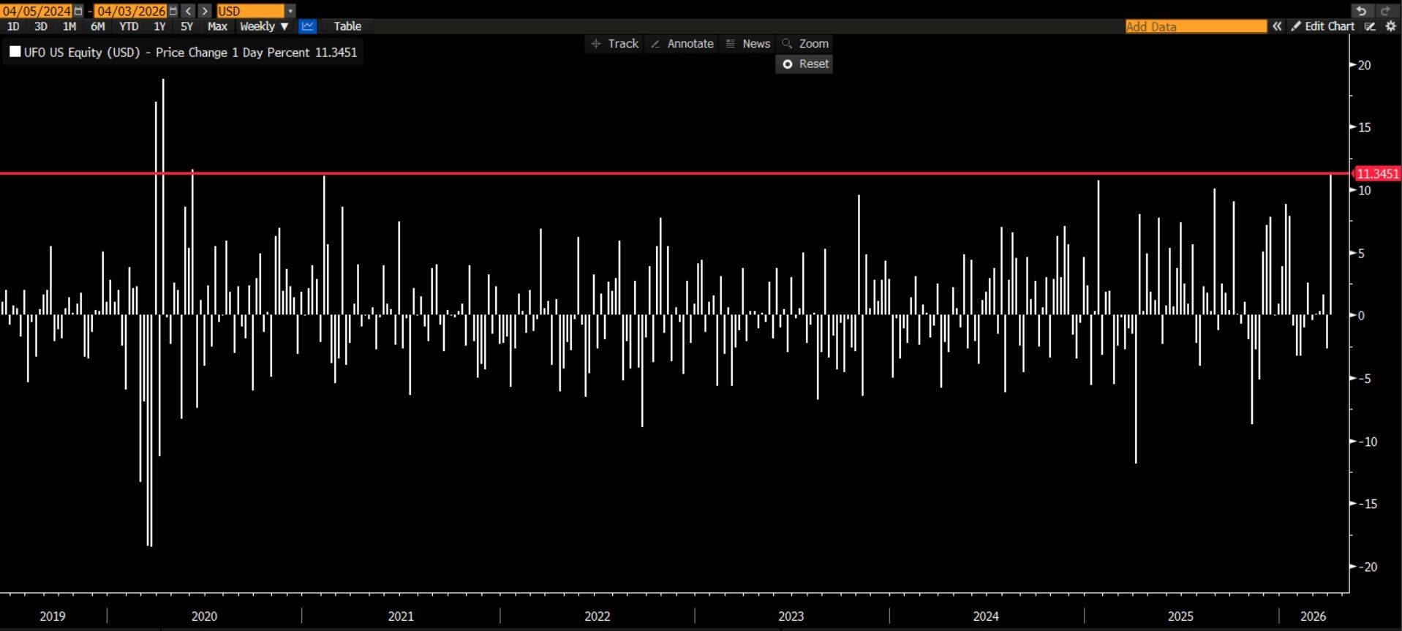Click the red 11.3451 value marker
The height and width of the screenshot is (631, 1402).
click(x=1377, y=174)
